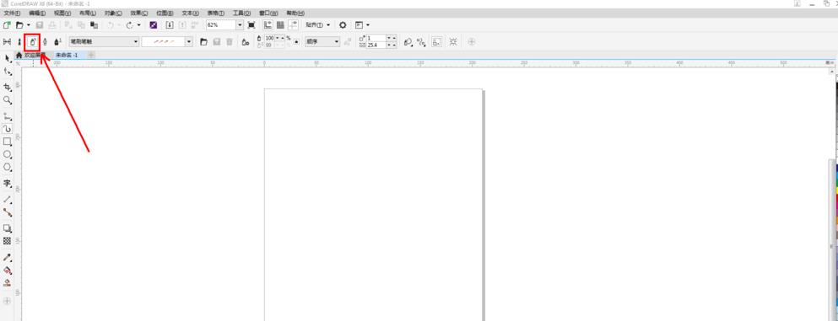Click the Save disk icon
The width and height of the screenshot is (838, 321).
(x=40, y=25)
